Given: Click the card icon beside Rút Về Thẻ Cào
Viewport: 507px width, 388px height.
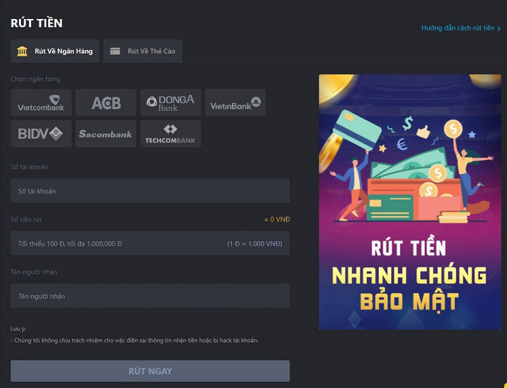Looking at the screenshot, I should 115,51.
